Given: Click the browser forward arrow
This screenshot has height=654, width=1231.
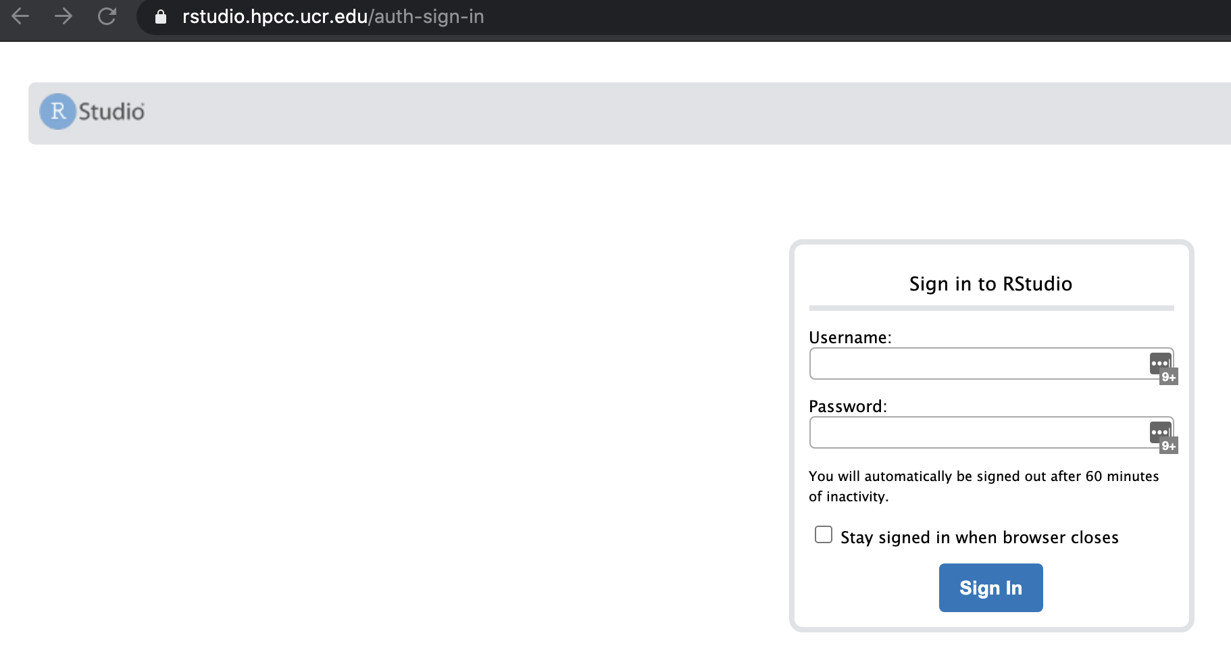Looking at the screenshot, I should point(64,16).
